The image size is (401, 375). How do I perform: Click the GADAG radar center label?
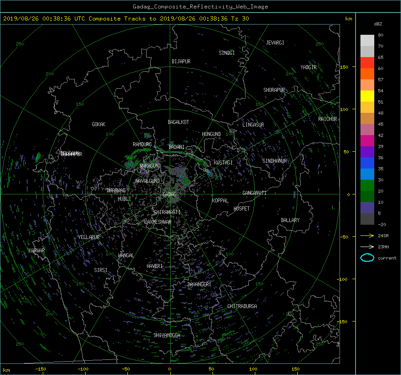[169, 194]
